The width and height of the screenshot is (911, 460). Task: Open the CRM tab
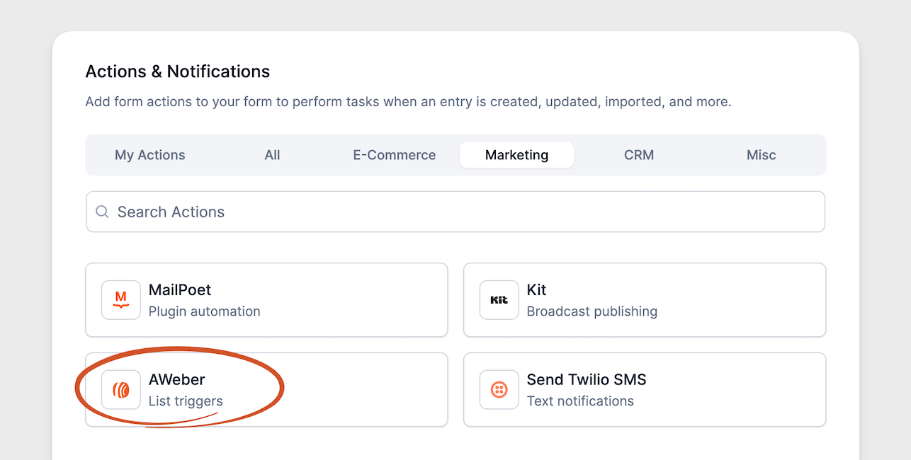point(639,155)
